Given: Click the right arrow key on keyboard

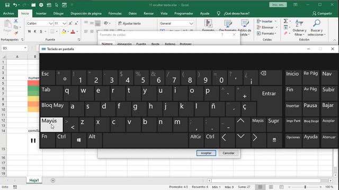Looking at the screenshot, I should pyautogui.click(x=259, y=140).
